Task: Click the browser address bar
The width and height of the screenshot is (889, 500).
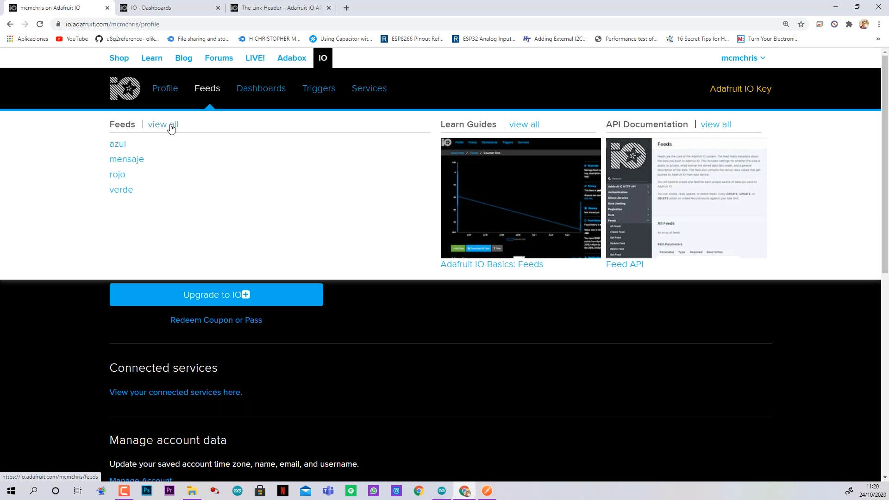Action: pyautogui.click(x=417, y=24)
